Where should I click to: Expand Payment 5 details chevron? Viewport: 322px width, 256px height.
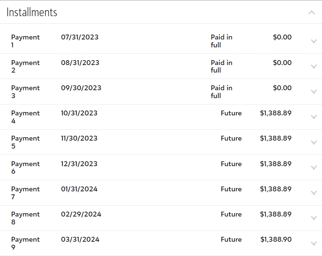pos(314,142)
